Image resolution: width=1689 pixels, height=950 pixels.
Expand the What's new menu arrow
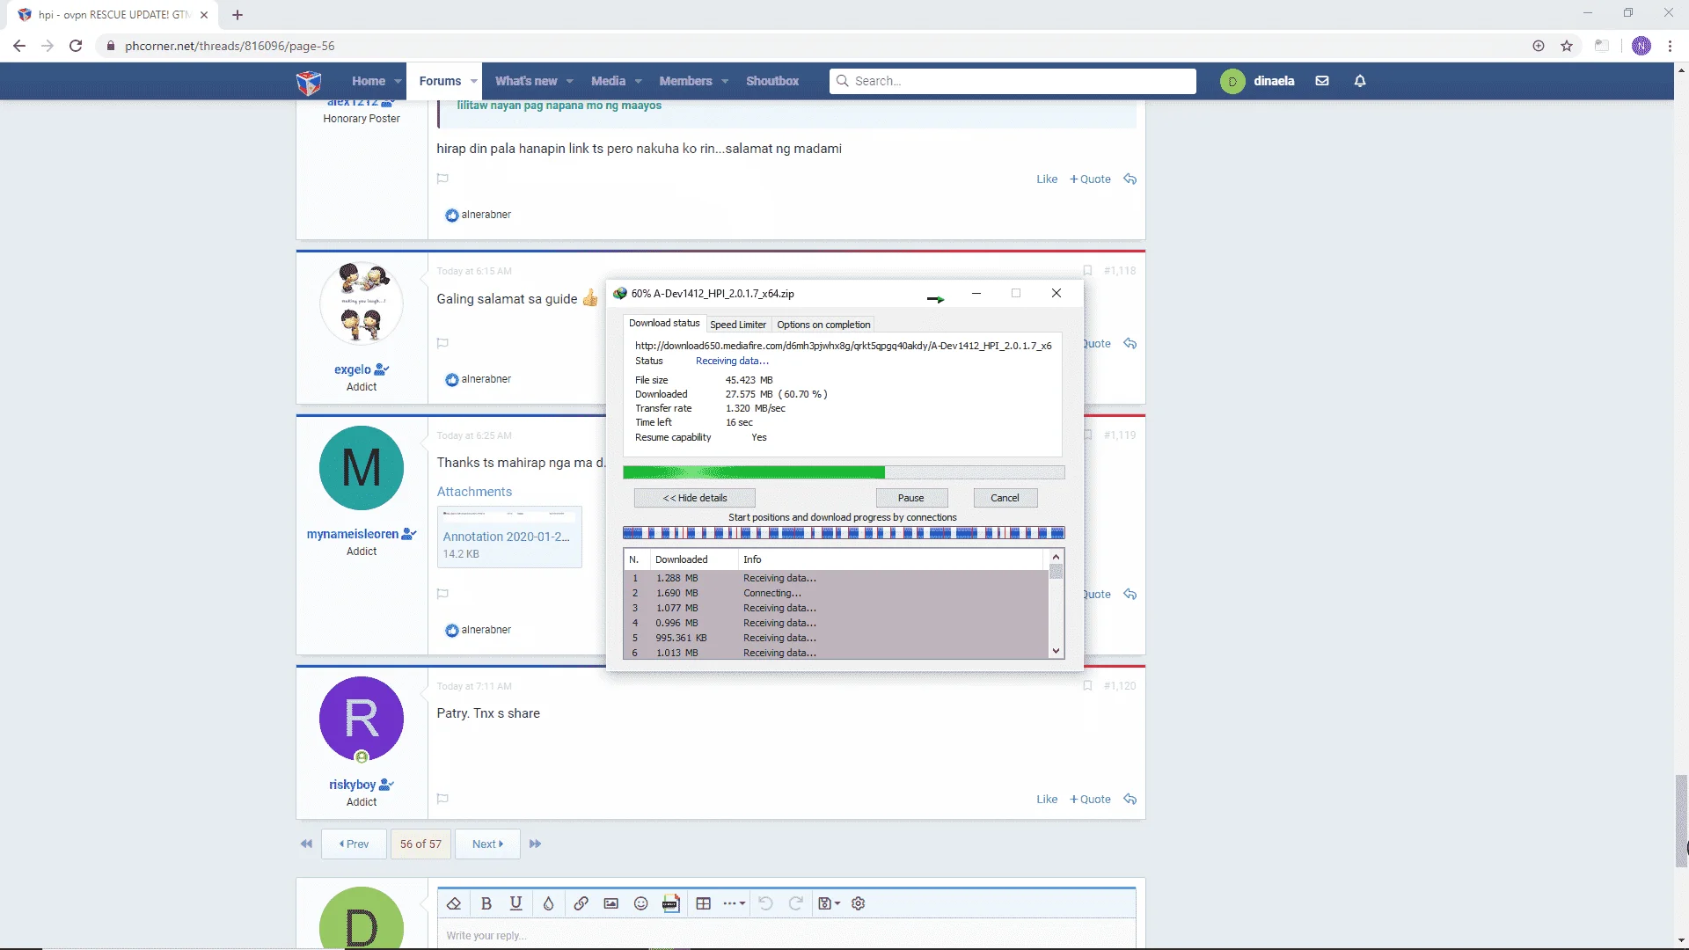tap(569, 81)
